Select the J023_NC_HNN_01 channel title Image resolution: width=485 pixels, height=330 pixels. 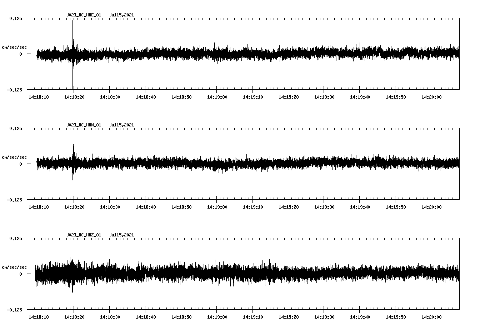(84, 125)
